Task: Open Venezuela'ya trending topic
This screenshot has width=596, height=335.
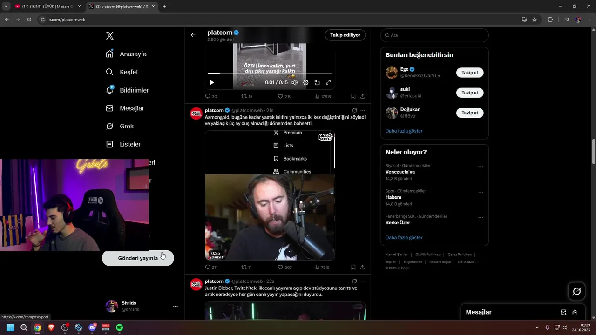Action: [400, 172]
